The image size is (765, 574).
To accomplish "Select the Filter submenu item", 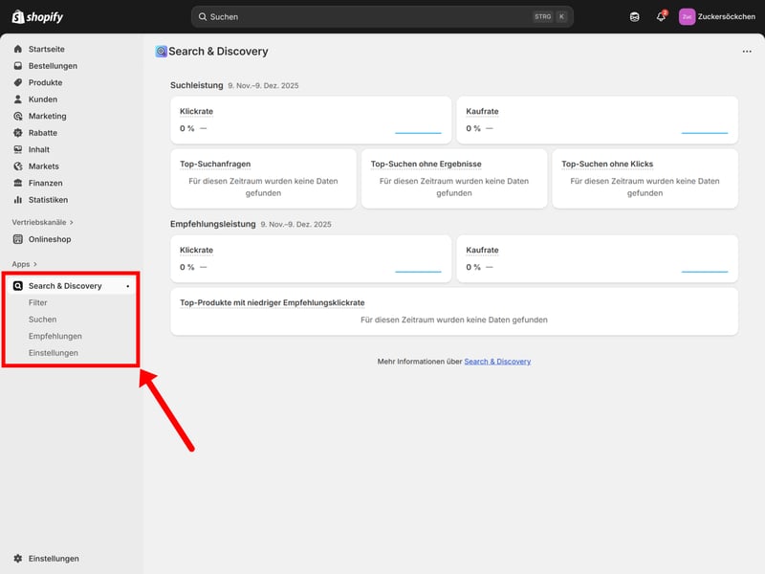I will click(38, 302).
